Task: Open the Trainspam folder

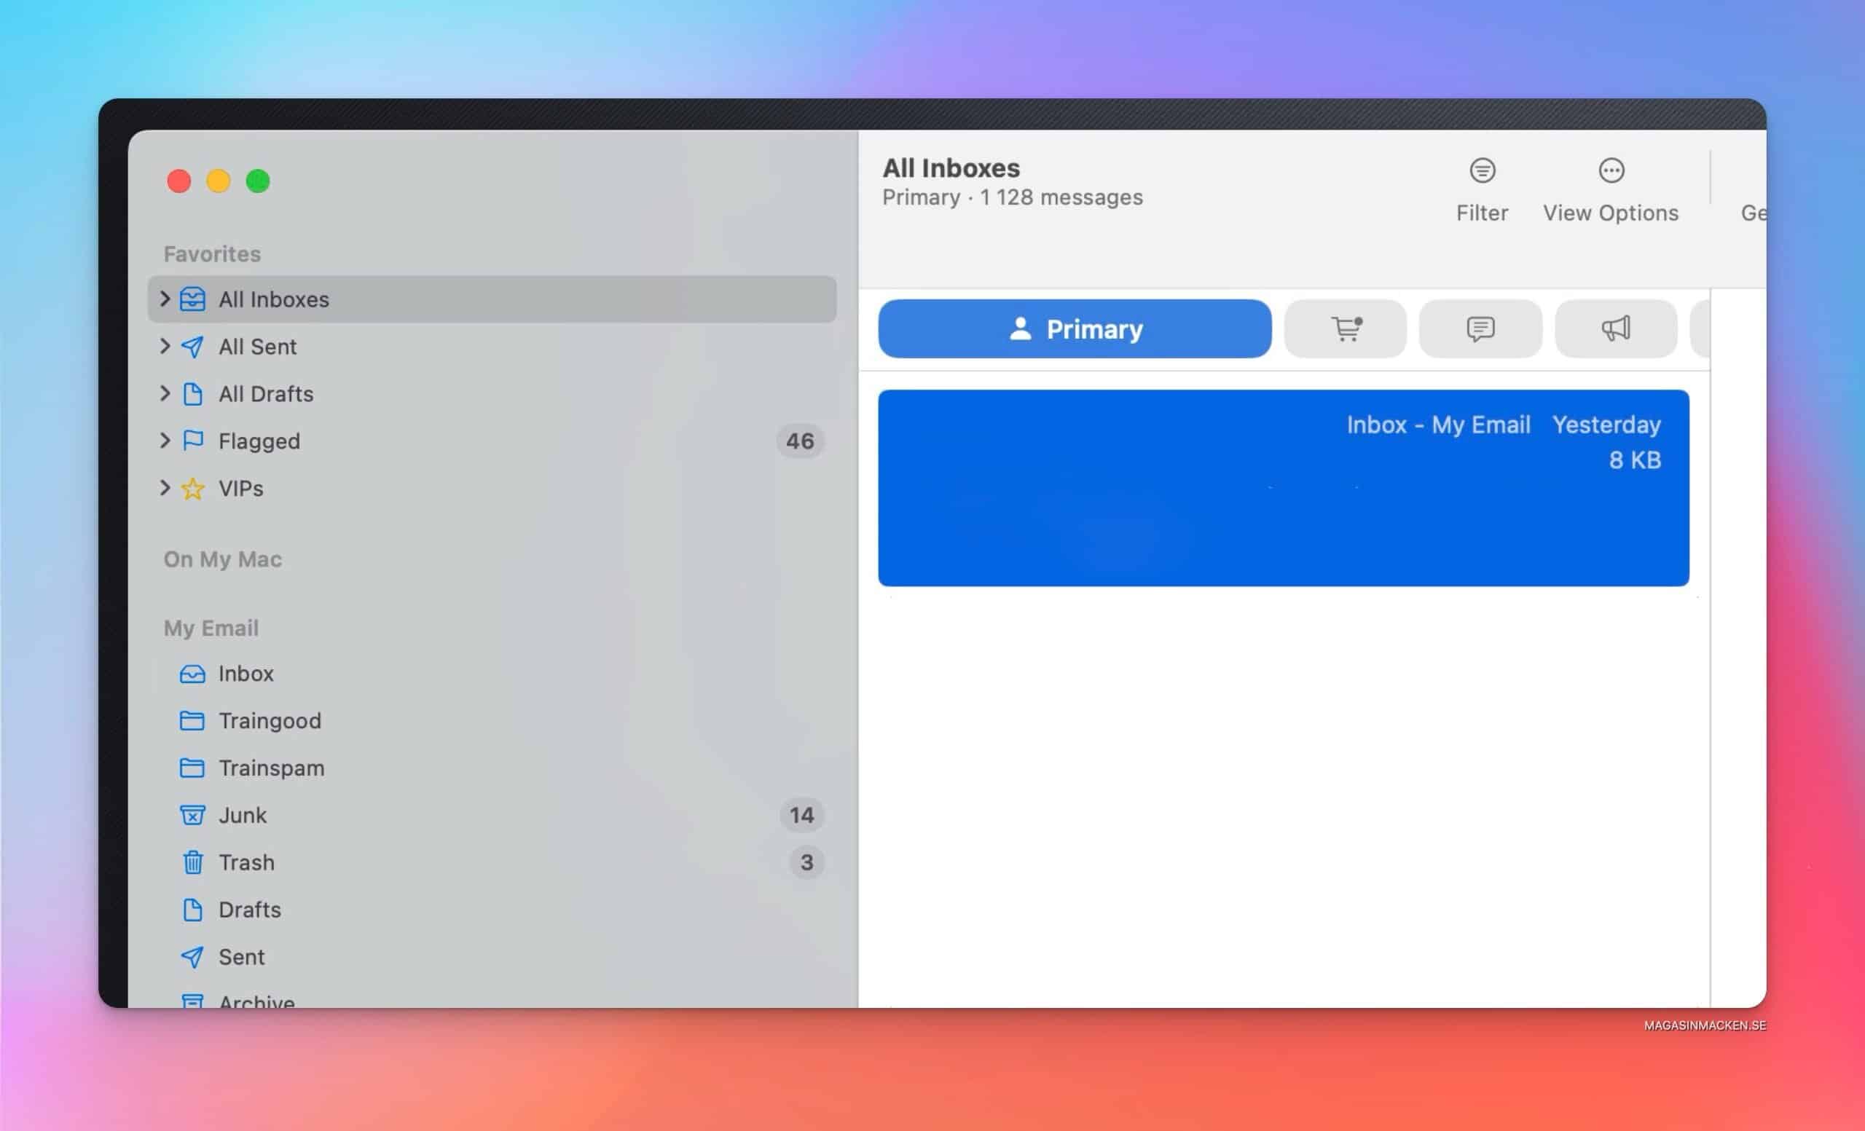Action: [x=492, y=768]
